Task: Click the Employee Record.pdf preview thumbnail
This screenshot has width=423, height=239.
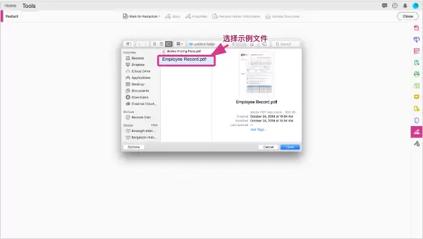Action: point(257,74)
